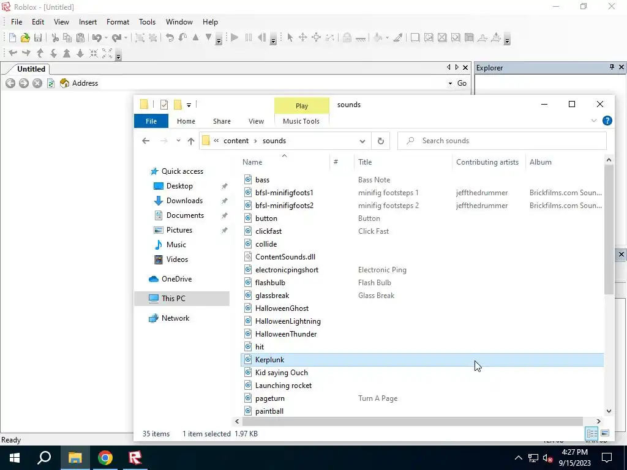
Task: Open the Share ribbon tab
Action: (222, 121)
